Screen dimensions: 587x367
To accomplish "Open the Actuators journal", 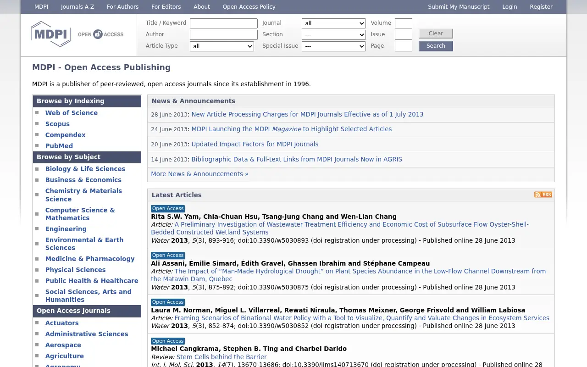I will pyautogui.click(x=62, y=323).
